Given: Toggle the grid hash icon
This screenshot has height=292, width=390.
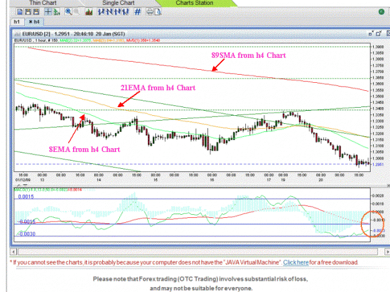Looking at the screenshot, I should (x=137, y=12).
